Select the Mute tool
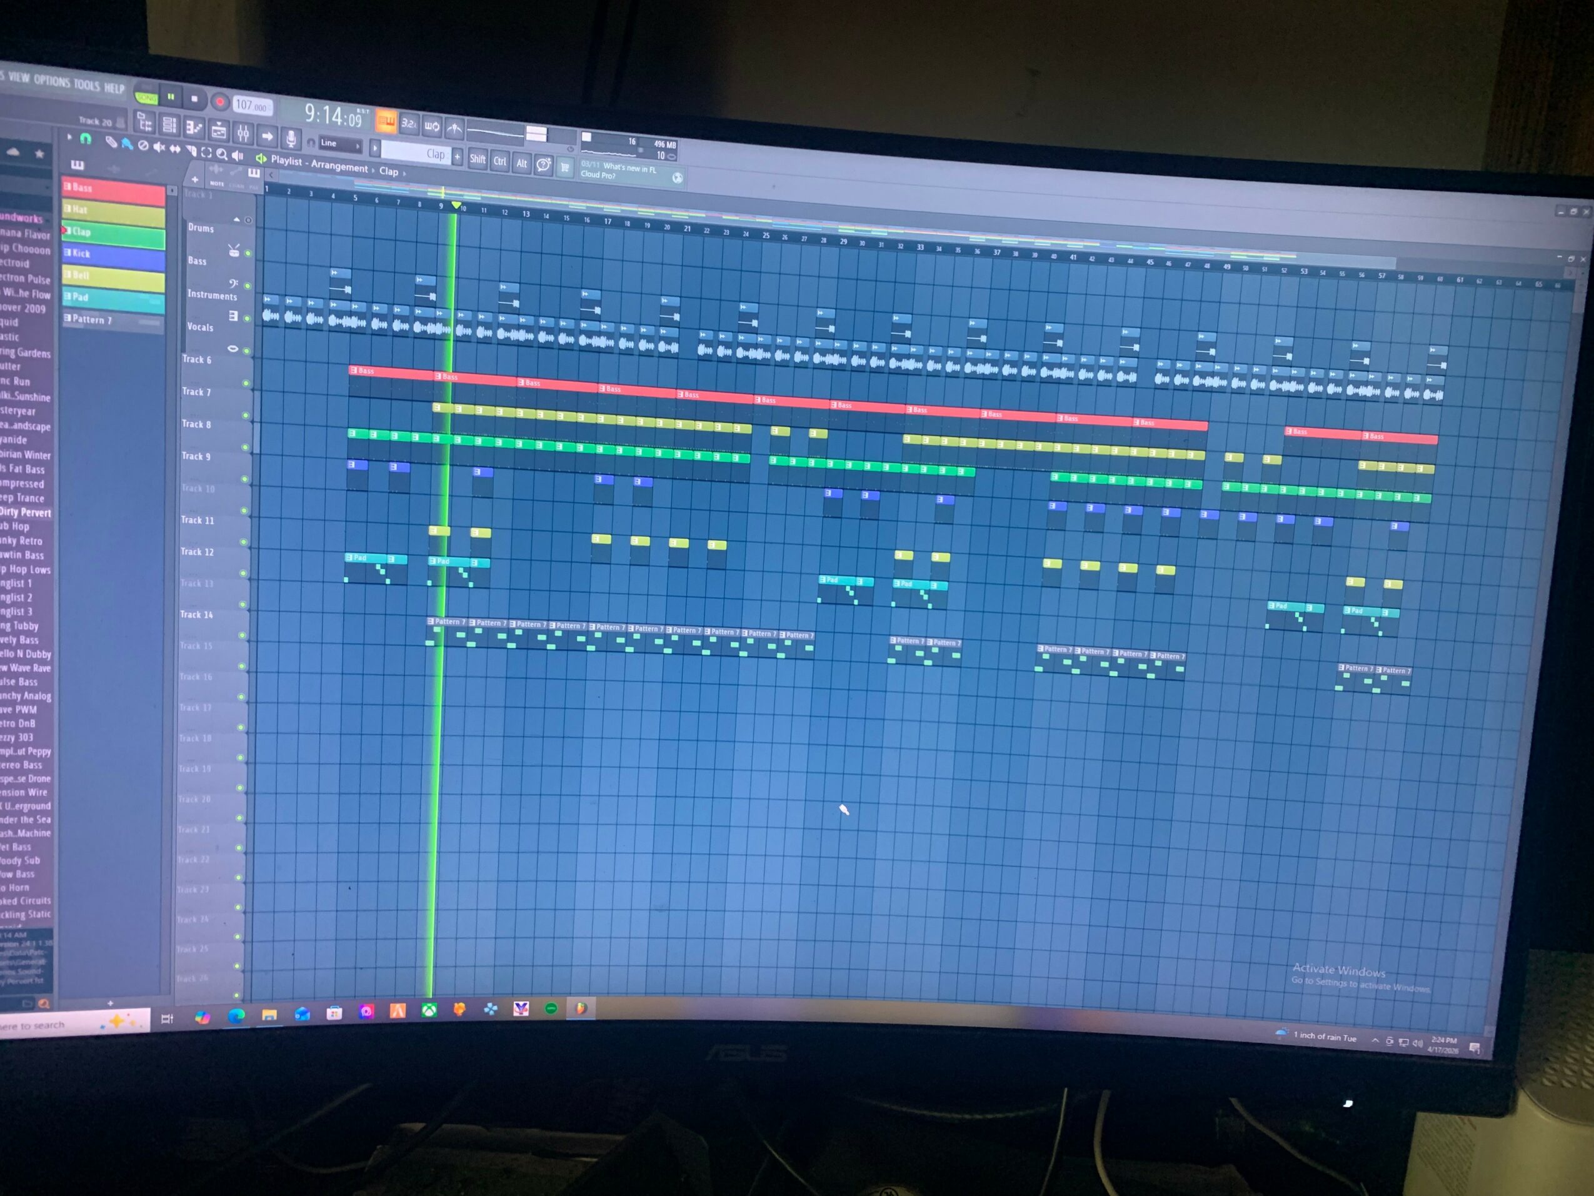This screenshot has height=1196, width=1594. (x=159, y=148)
